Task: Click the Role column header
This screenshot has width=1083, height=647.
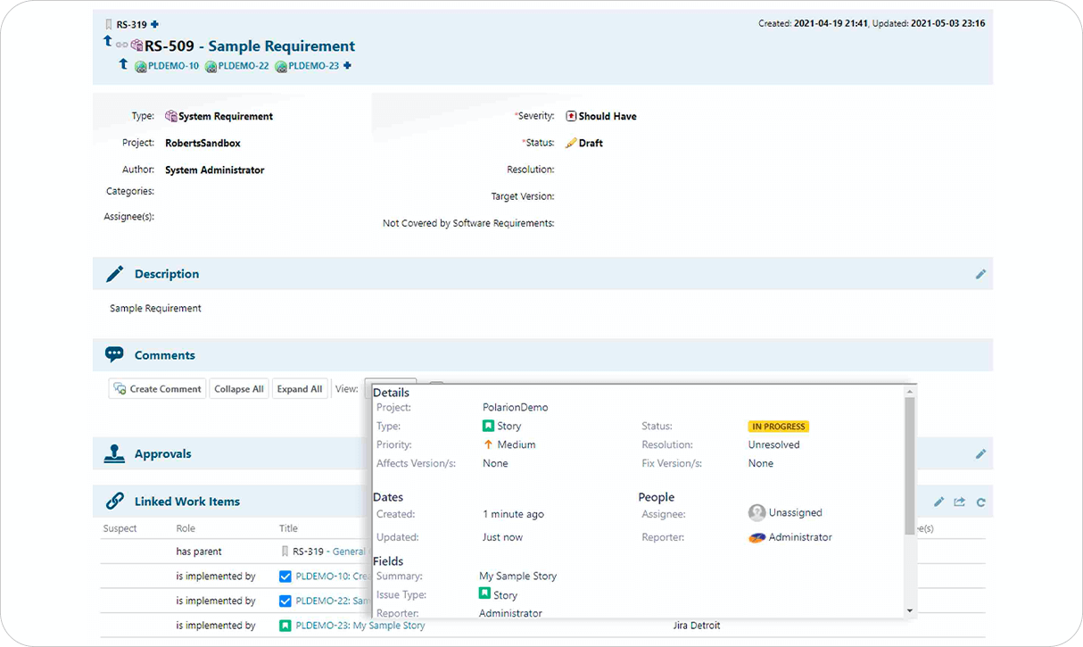Action: coord(186,528)
